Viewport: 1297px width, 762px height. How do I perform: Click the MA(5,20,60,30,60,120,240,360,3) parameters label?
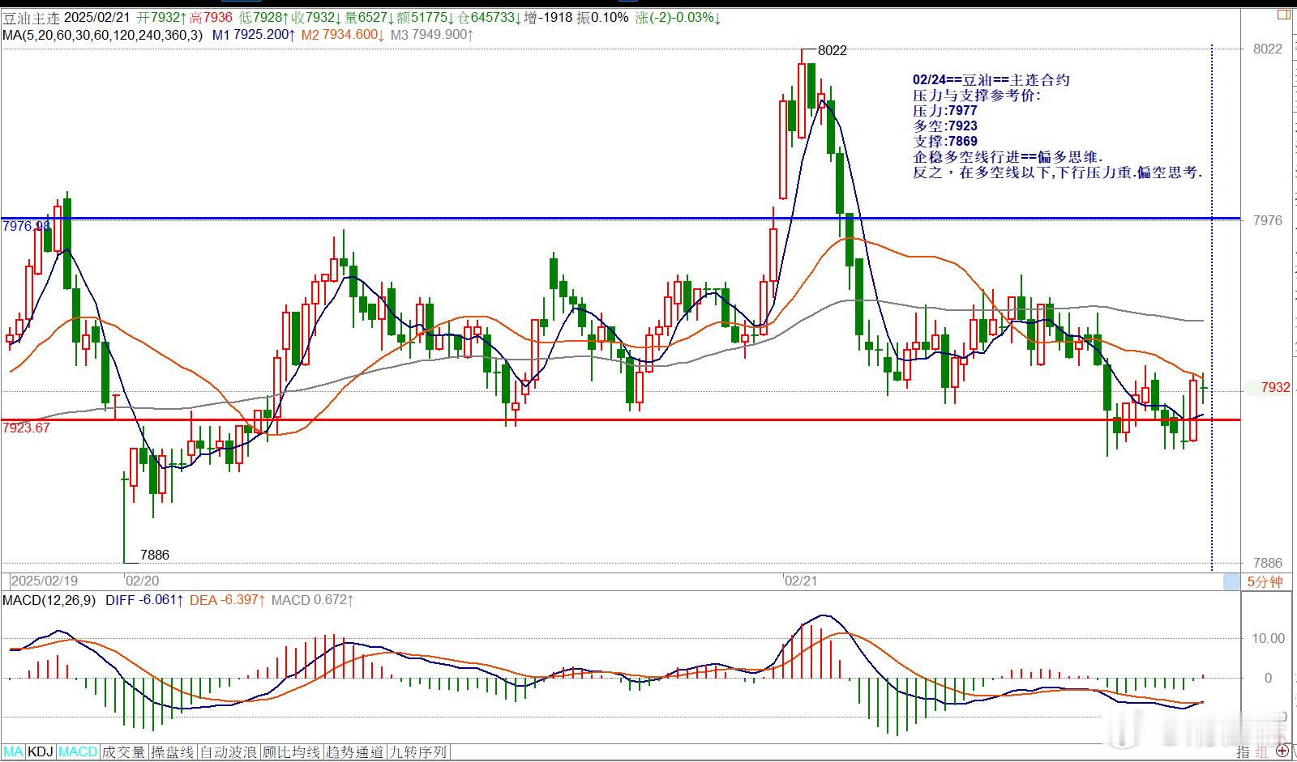pyautogui.click(x=103, y=35)
